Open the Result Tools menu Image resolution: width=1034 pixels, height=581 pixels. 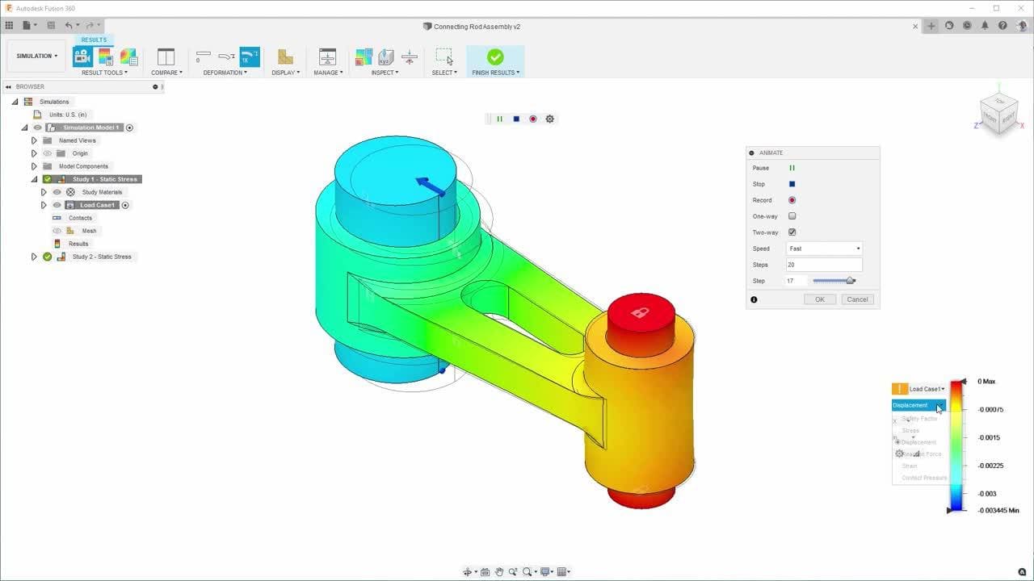[x=104, y=73]
